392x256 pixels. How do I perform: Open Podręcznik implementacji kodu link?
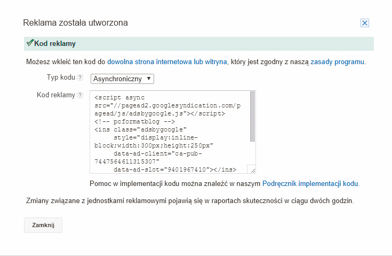click(310, 184)
